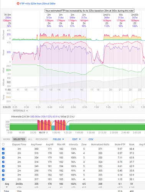Click the Temp chart label
The image size is (145, 192).
[3, 97]
